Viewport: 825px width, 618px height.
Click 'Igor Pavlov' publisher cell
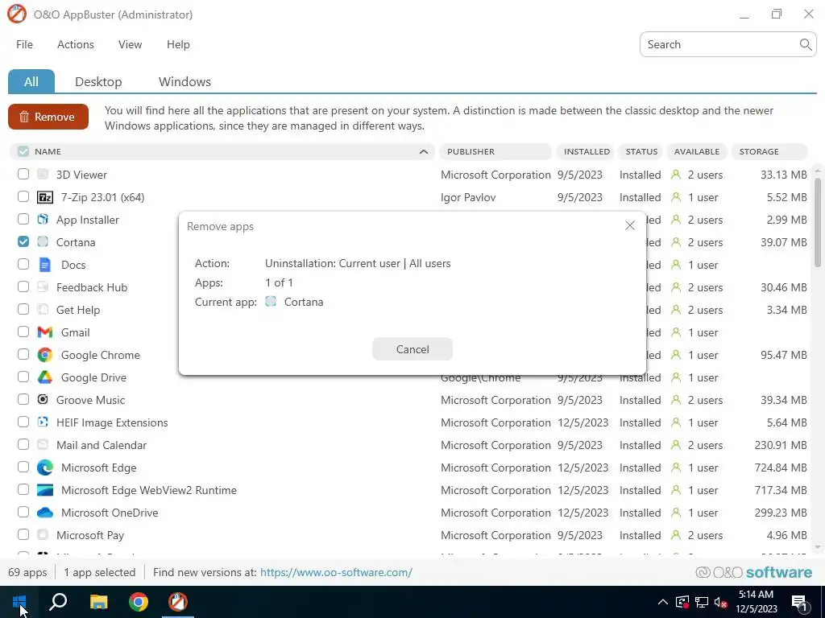[x=468, y=197]
